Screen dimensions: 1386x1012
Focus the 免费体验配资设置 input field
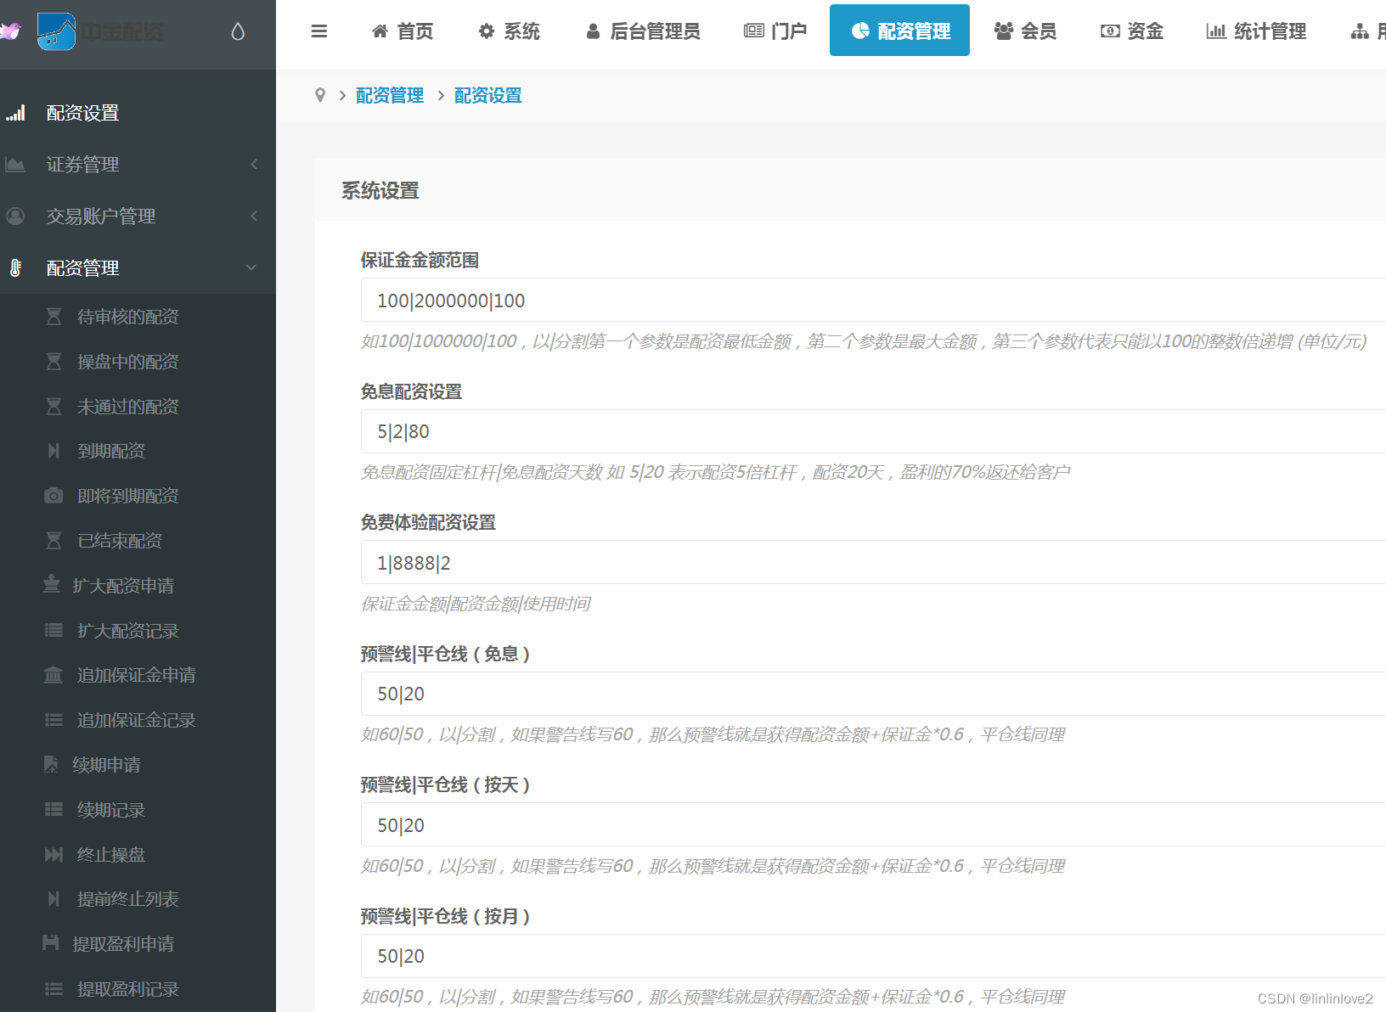(873, 563)
